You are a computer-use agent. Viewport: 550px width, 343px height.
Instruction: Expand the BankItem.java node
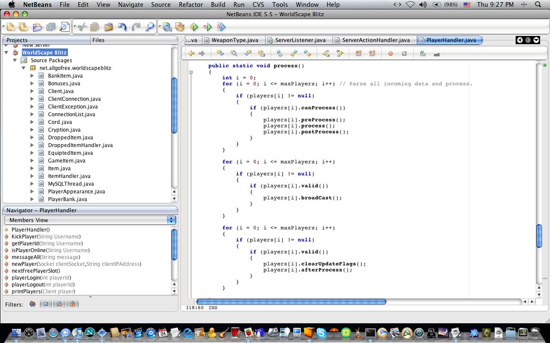point(32,75)
